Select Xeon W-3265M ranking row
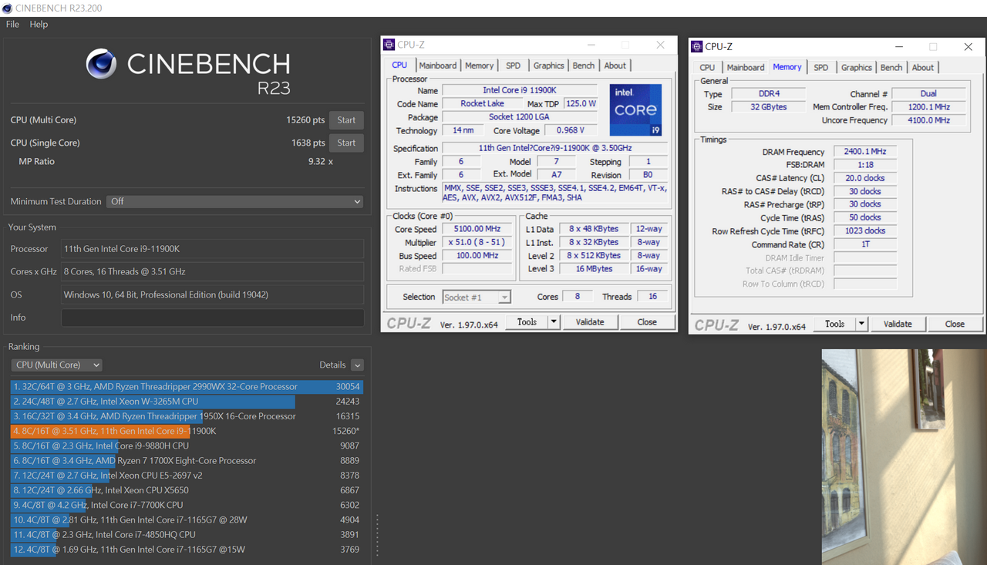 click(x=187, y=402)
